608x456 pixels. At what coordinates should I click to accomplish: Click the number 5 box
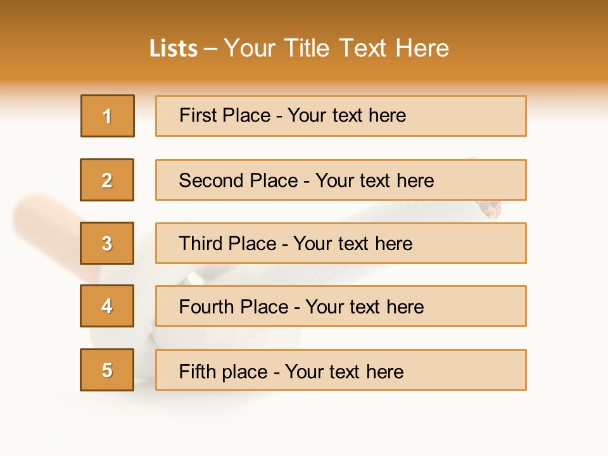[x=107, y=370]
